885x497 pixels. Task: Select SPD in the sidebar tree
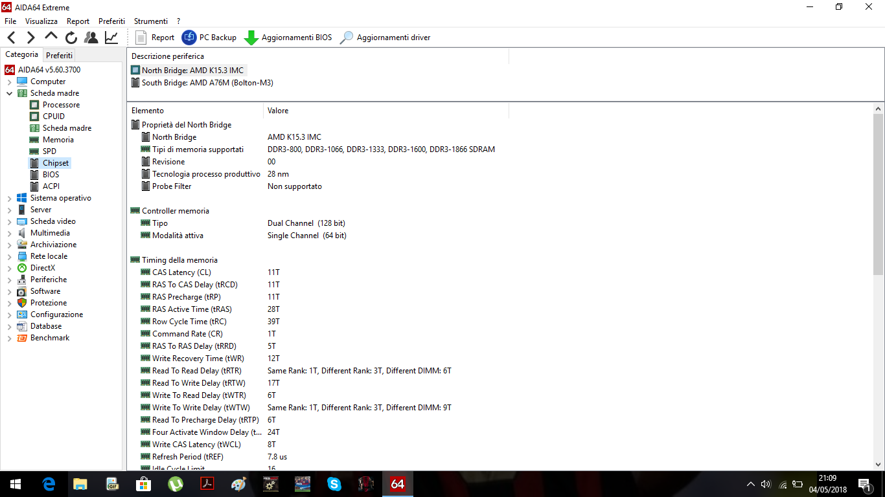point(49,151)
